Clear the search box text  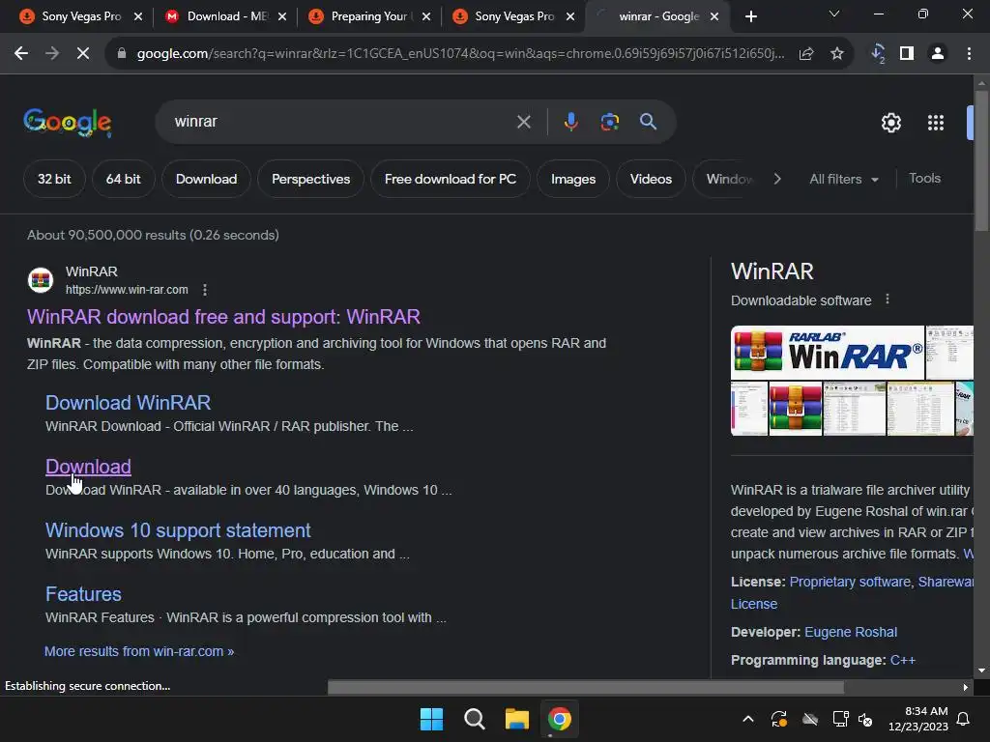[x=523, y=122]
